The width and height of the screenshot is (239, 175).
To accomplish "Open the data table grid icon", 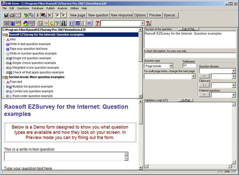I will pos(6,23).
